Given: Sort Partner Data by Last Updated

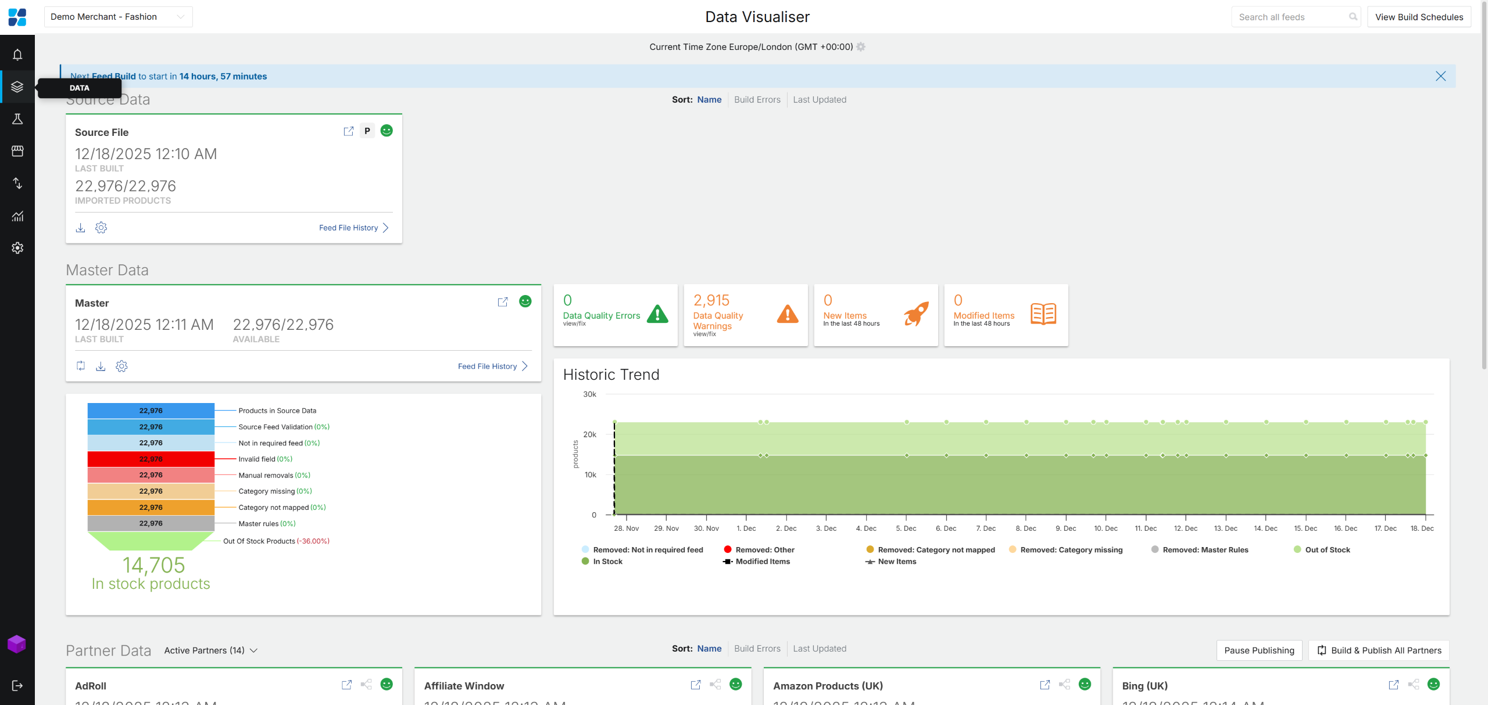Looking at the screenshot, I should point(819,649).
